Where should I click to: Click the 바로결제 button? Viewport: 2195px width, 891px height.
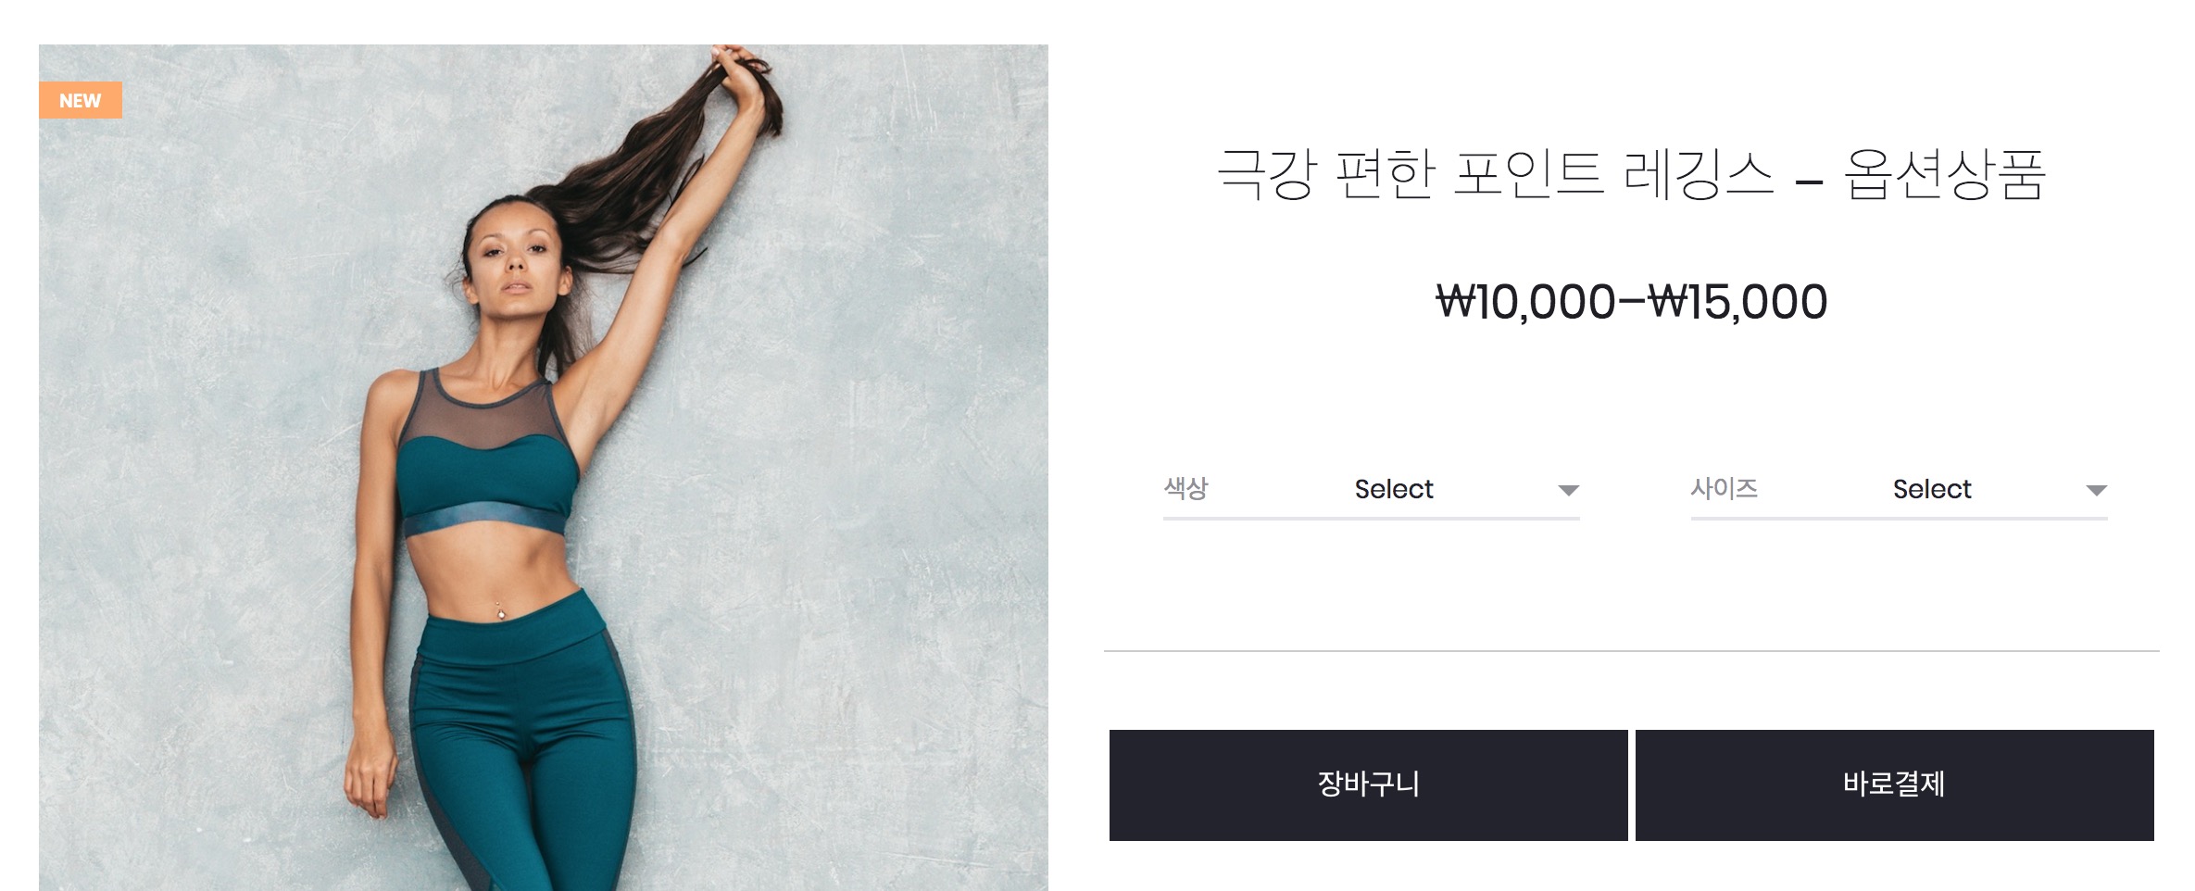tap(1894, 785)
